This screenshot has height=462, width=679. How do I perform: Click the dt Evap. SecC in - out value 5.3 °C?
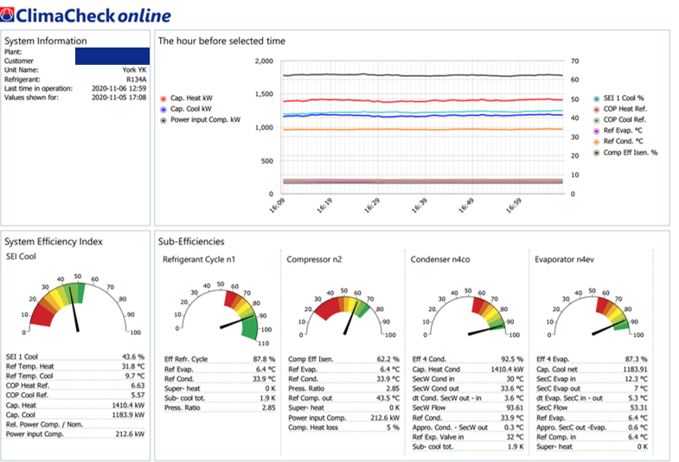(637, 398)
